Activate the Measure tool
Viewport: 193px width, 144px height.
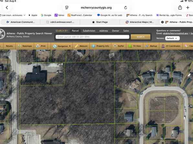coord(81,46)
